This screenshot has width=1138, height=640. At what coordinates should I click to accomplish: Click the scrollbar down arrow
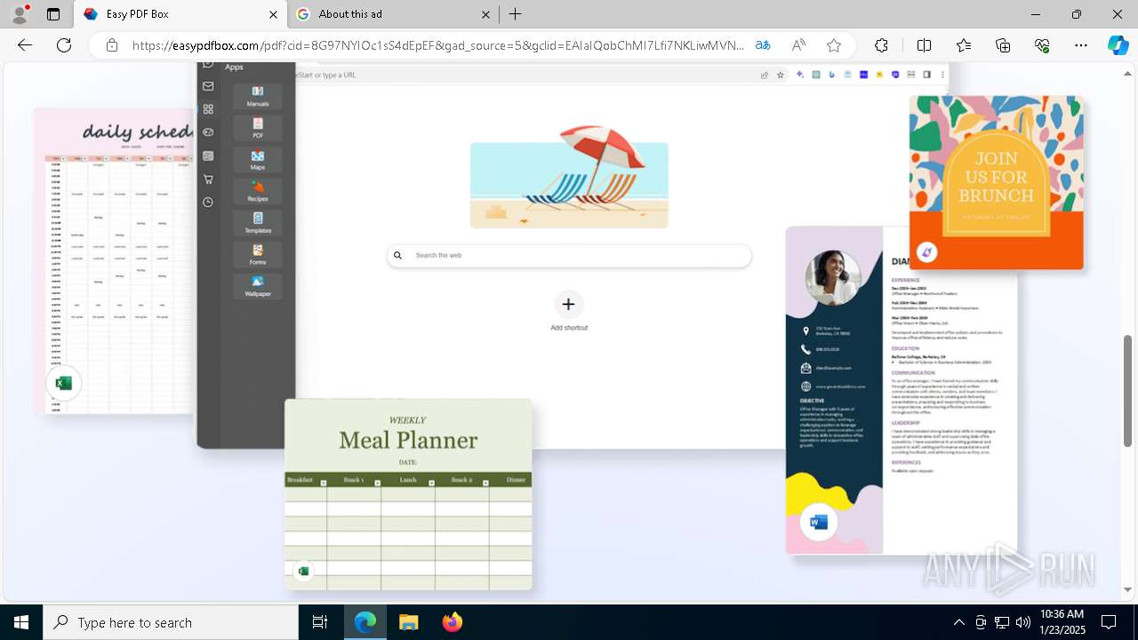pos(1128,589)
